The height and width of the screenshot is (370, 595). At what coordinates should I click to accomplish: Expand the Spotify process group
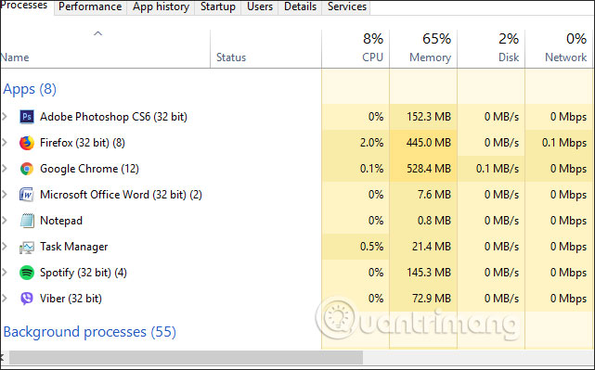click(x=5, y=273)
